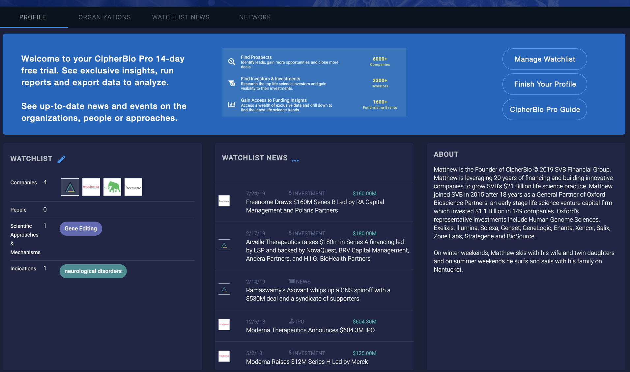Viewport: 630px width, 372px height.
Task: Click the Funding Insights bar chart icon
Action: [x=232, y=104]
